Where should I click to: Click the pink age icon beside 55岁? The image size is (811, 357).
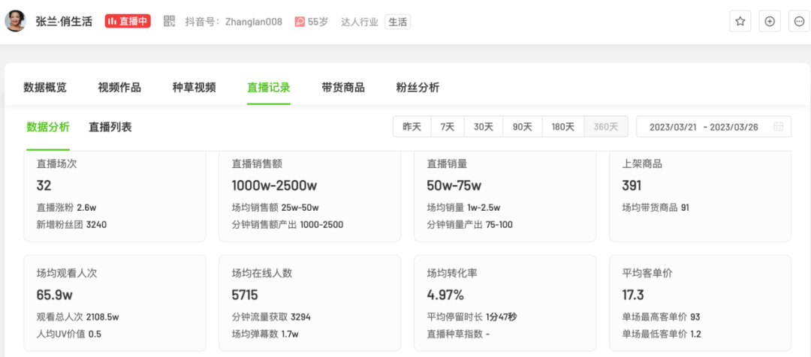pyautogui.click(x=300, y=22)
